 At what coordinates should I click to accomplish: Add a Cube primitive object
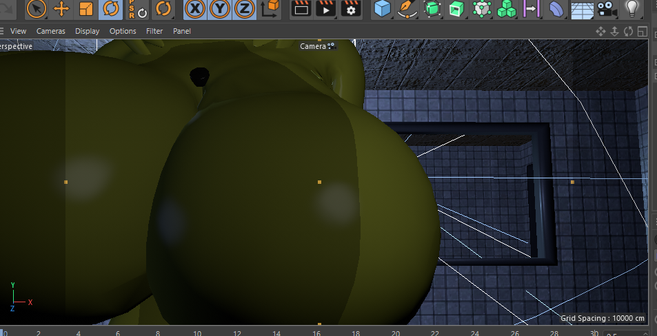(x=383, y=9)
